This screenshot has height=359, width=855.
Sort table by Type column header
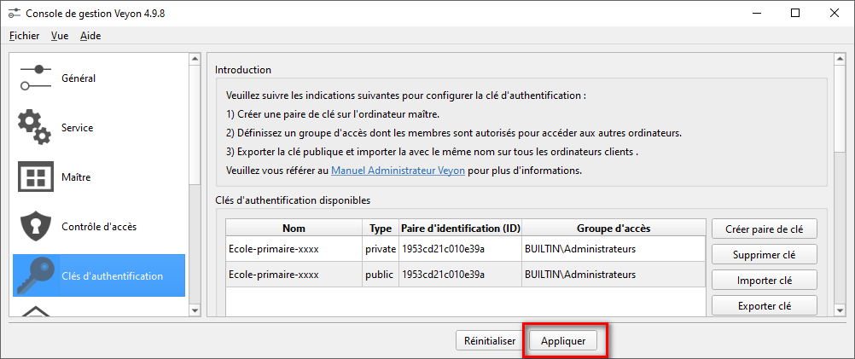tap(381, 228)
